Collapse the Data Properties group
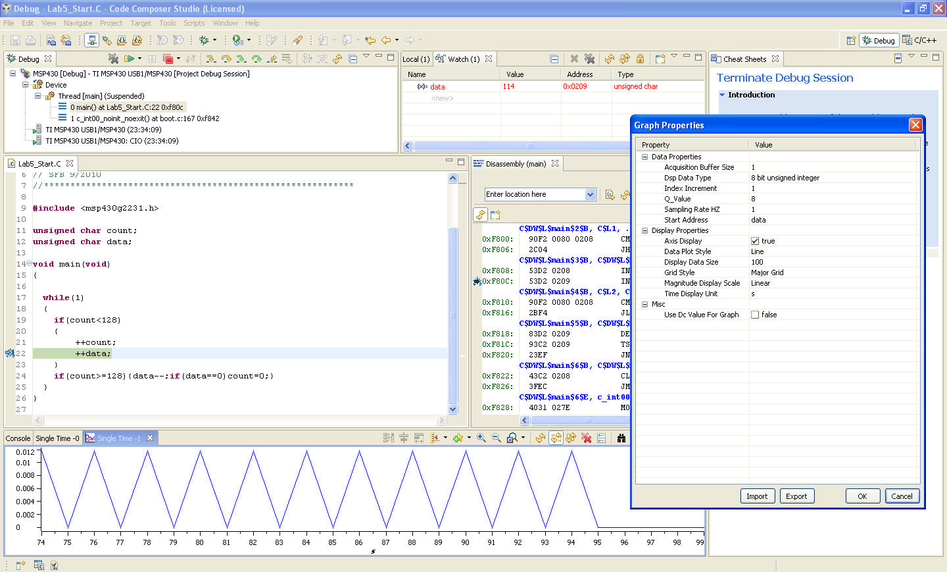Screen dimensions: 947x572 pyautogui.click(x=645, y=157)
